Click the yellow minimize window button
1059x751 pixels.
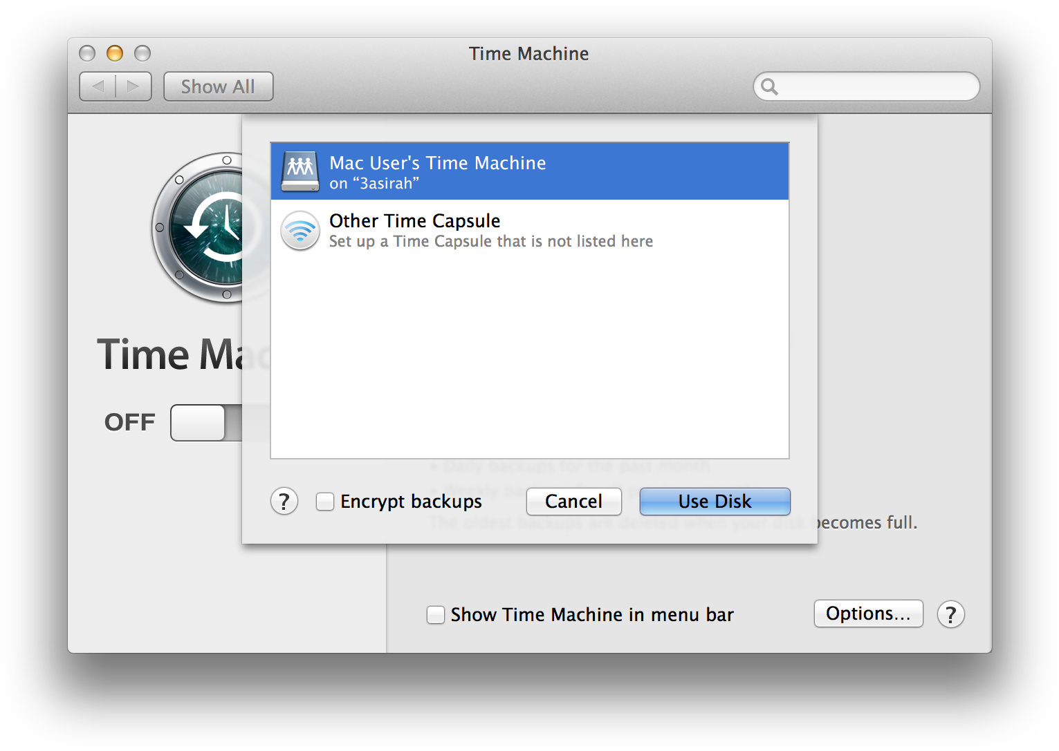pyautogui.click(x=115, y=53)
